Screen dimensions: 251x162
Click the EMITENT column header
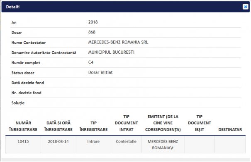pos(163,123)
